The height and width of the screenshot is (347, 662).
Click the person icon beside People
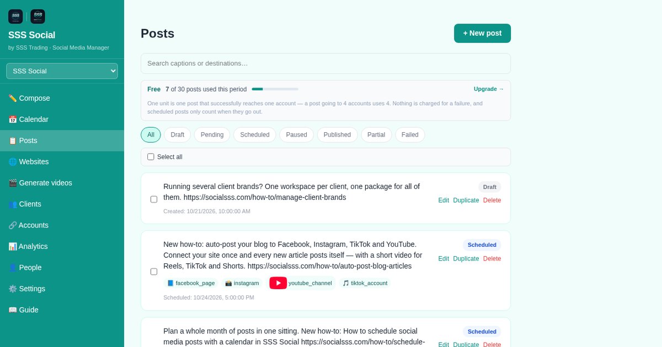click(x=13, y=268)
